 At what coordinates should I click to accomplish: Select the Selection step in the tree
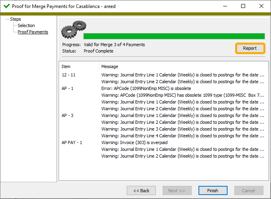click(26, 25)
